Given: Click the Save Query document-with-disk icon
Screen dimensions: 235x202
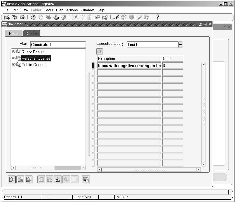Looking at the screenshot, I should pyautogui.click(x=20, y=179).
